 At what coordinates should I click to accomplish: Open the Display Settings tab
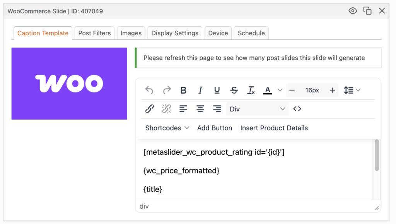pyautogui.click(x=174, y=33)
